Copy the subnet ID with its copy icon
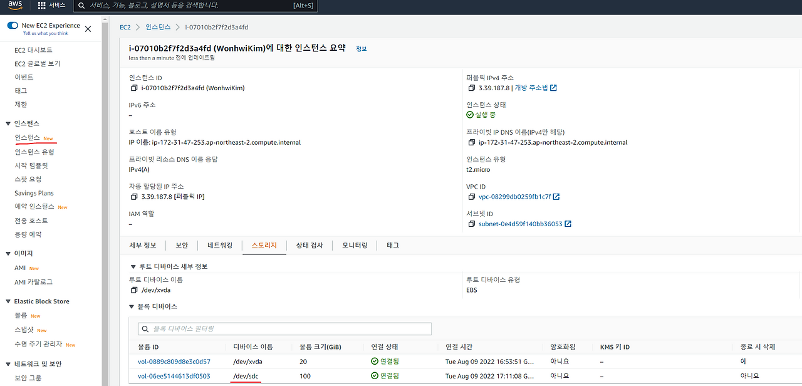 pyautogui.click(x=472, y=224)
